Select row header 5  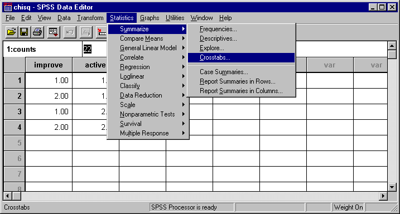point(15,143)
